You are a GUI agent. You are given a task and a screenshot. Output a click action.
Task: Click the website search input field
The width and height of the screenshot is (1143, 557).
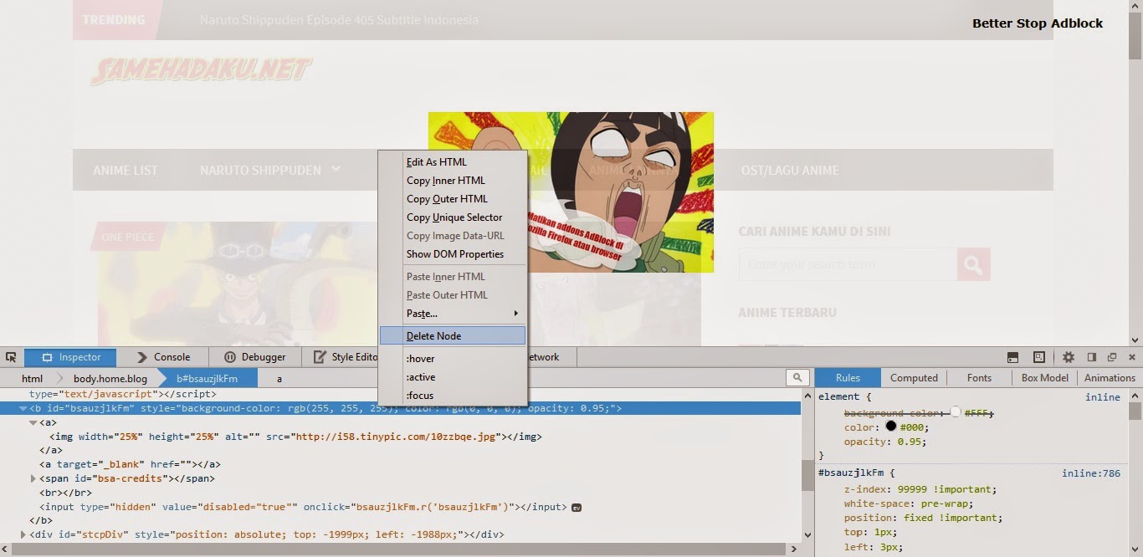[848, 264]
